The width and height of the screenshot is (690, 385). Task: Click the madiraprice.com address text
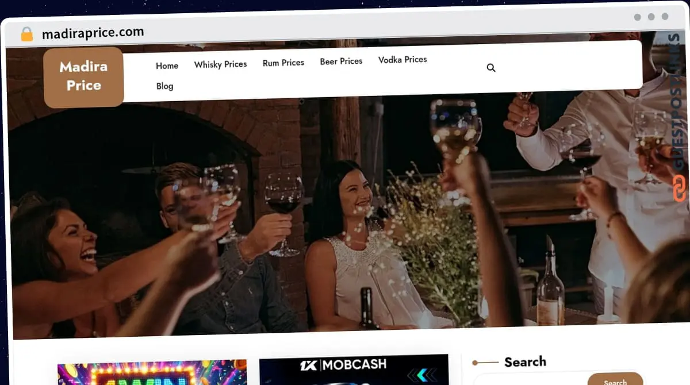tap(93, 33)
